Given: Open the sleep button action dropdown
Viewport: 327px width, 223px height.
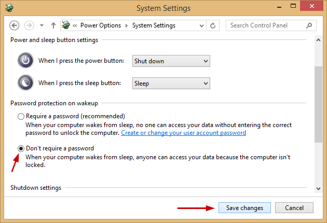Looking at the screenshot, I should pyautogui.click(x=171, y=83).
